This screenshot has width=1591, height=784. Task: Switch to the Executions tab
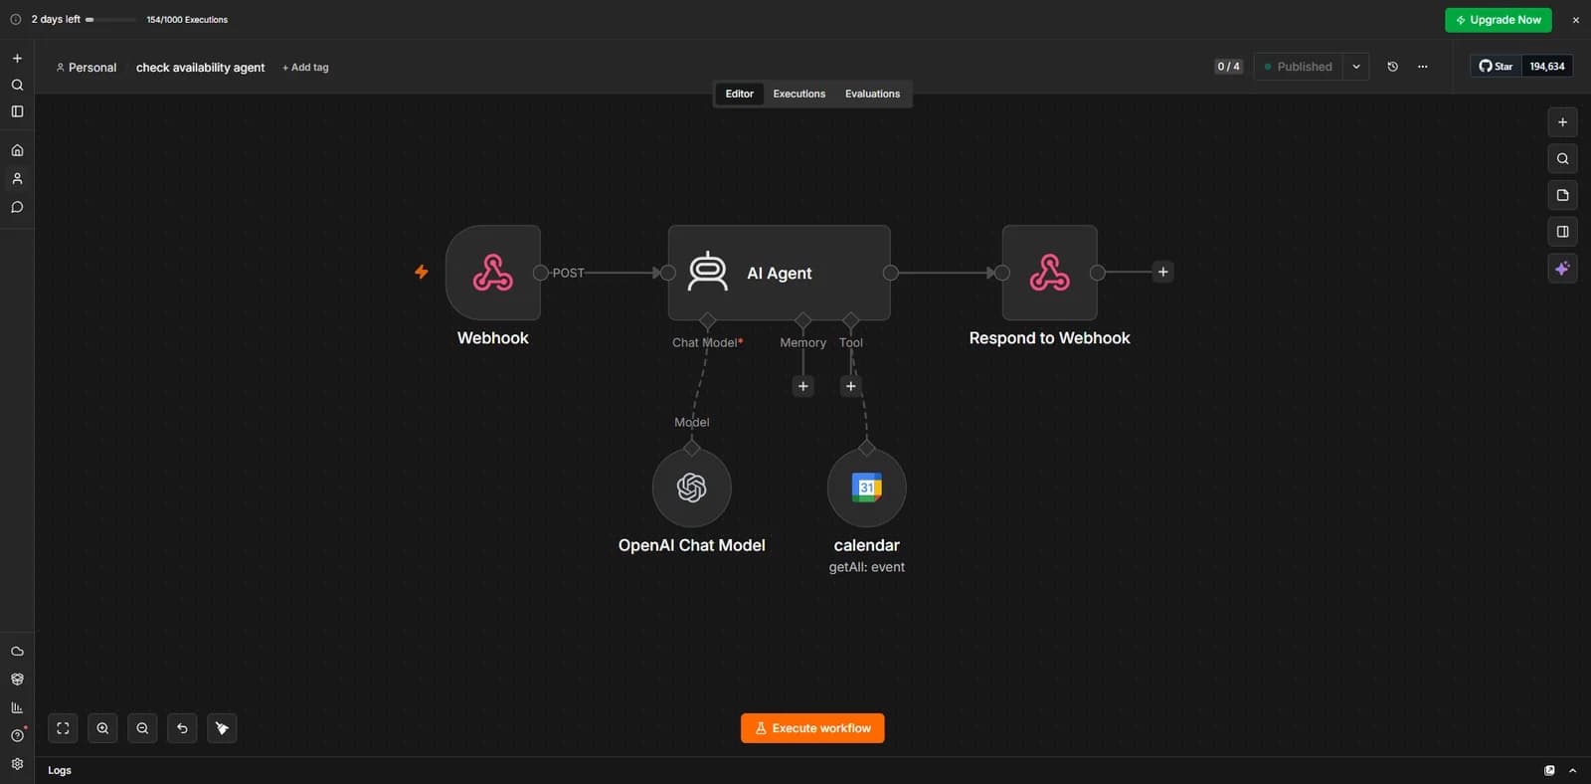click(799, 94)
